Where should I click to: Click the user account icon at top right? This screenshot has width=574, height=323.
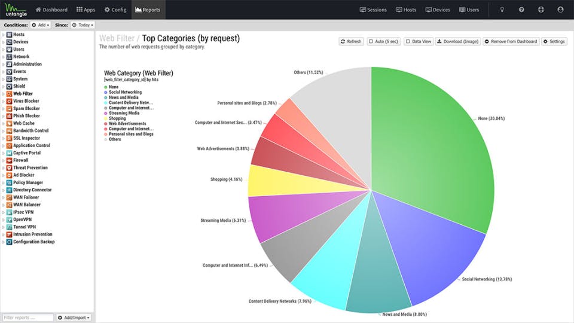[560, 10]
